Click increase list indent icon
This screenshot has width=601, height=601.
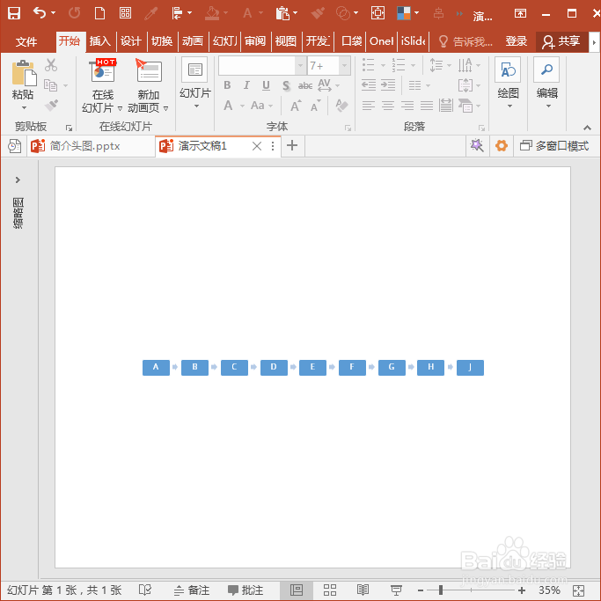click(388, 85)
